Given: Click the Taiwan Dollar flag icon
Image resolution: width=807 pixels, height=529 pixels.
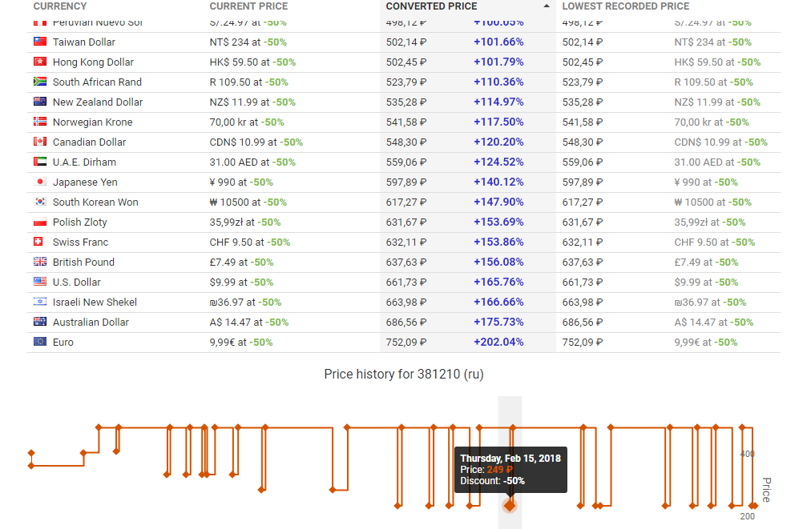Looking at the screenshot, I should (40, 42).
